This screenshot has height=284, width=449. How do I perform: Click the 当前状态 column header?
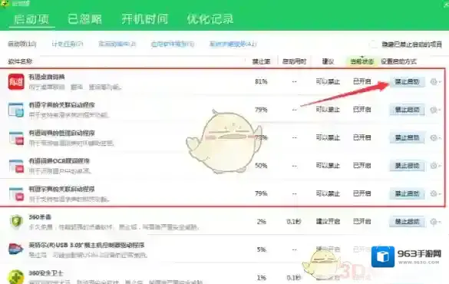point(362,61)
